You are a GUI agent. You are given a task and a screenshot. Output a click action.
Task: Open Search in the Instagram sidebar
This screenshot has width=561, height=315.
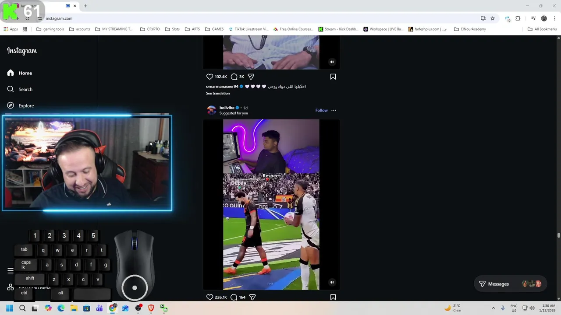[20, 89]
